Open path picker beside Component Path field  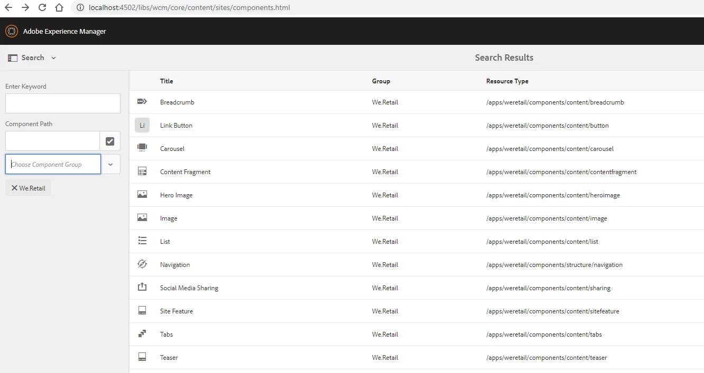point(110,141)
